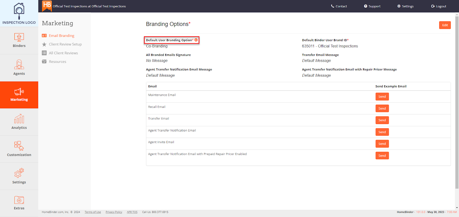Click the info icon beside Default User Branding Option

tap(196, 40)
